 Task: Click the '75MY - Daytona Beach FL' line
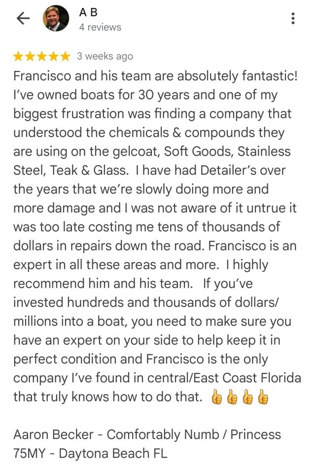90,453
